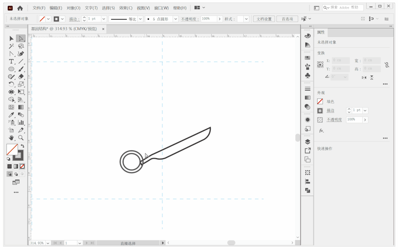Swap fill and stroke colors arrow

[x=22, y=146]
